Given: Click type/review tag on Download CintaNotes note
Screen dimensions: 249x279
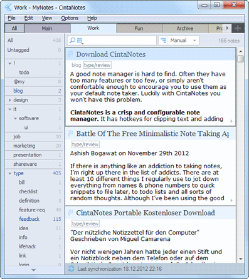Looking at the screenshot, I should tap(97, 65).
